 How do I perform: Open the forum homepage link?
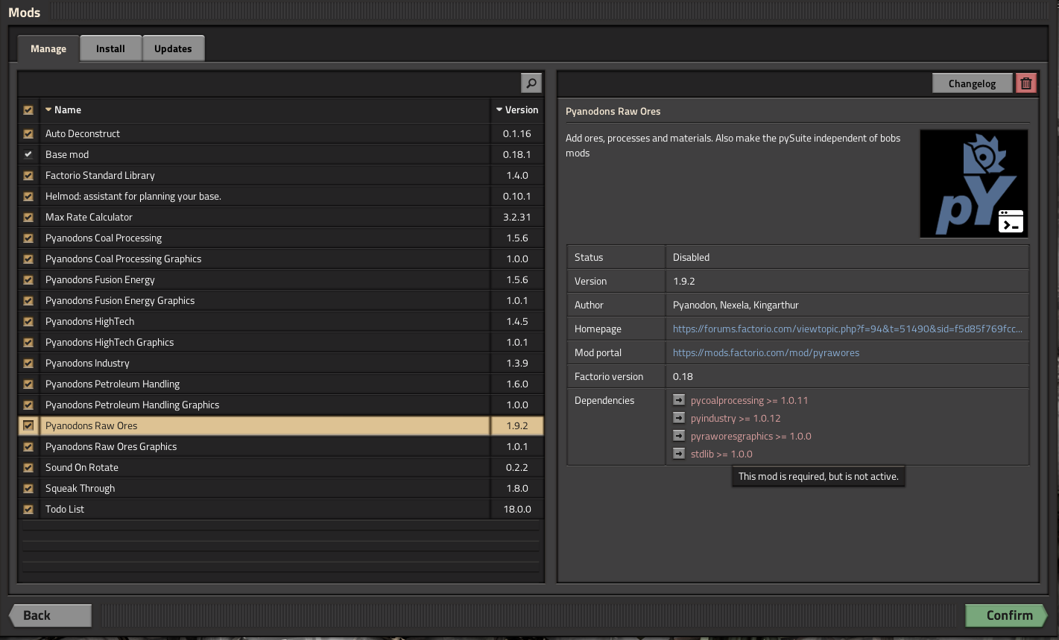[x=847, y=329]
